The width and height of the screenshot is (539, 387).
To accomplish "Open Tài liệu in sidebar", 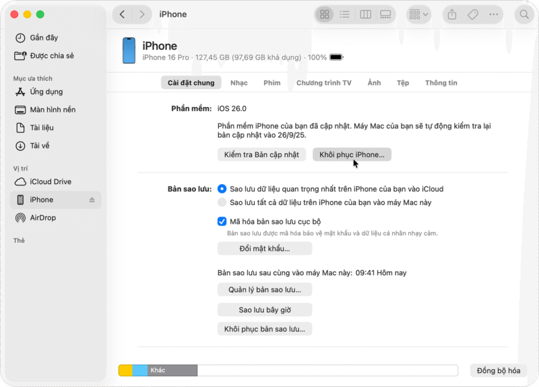I will pos(56,127).
